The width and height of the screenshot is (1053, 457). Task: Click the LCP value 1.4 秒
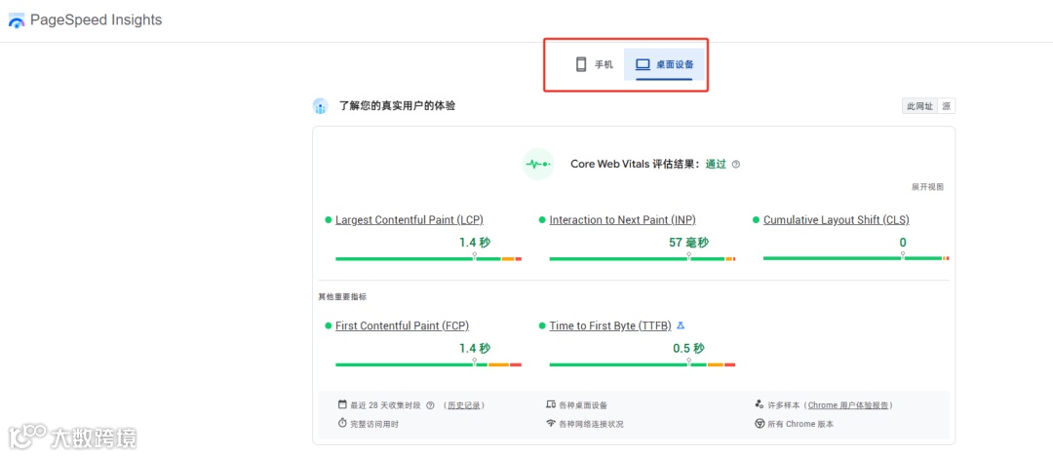click(475, 243)
